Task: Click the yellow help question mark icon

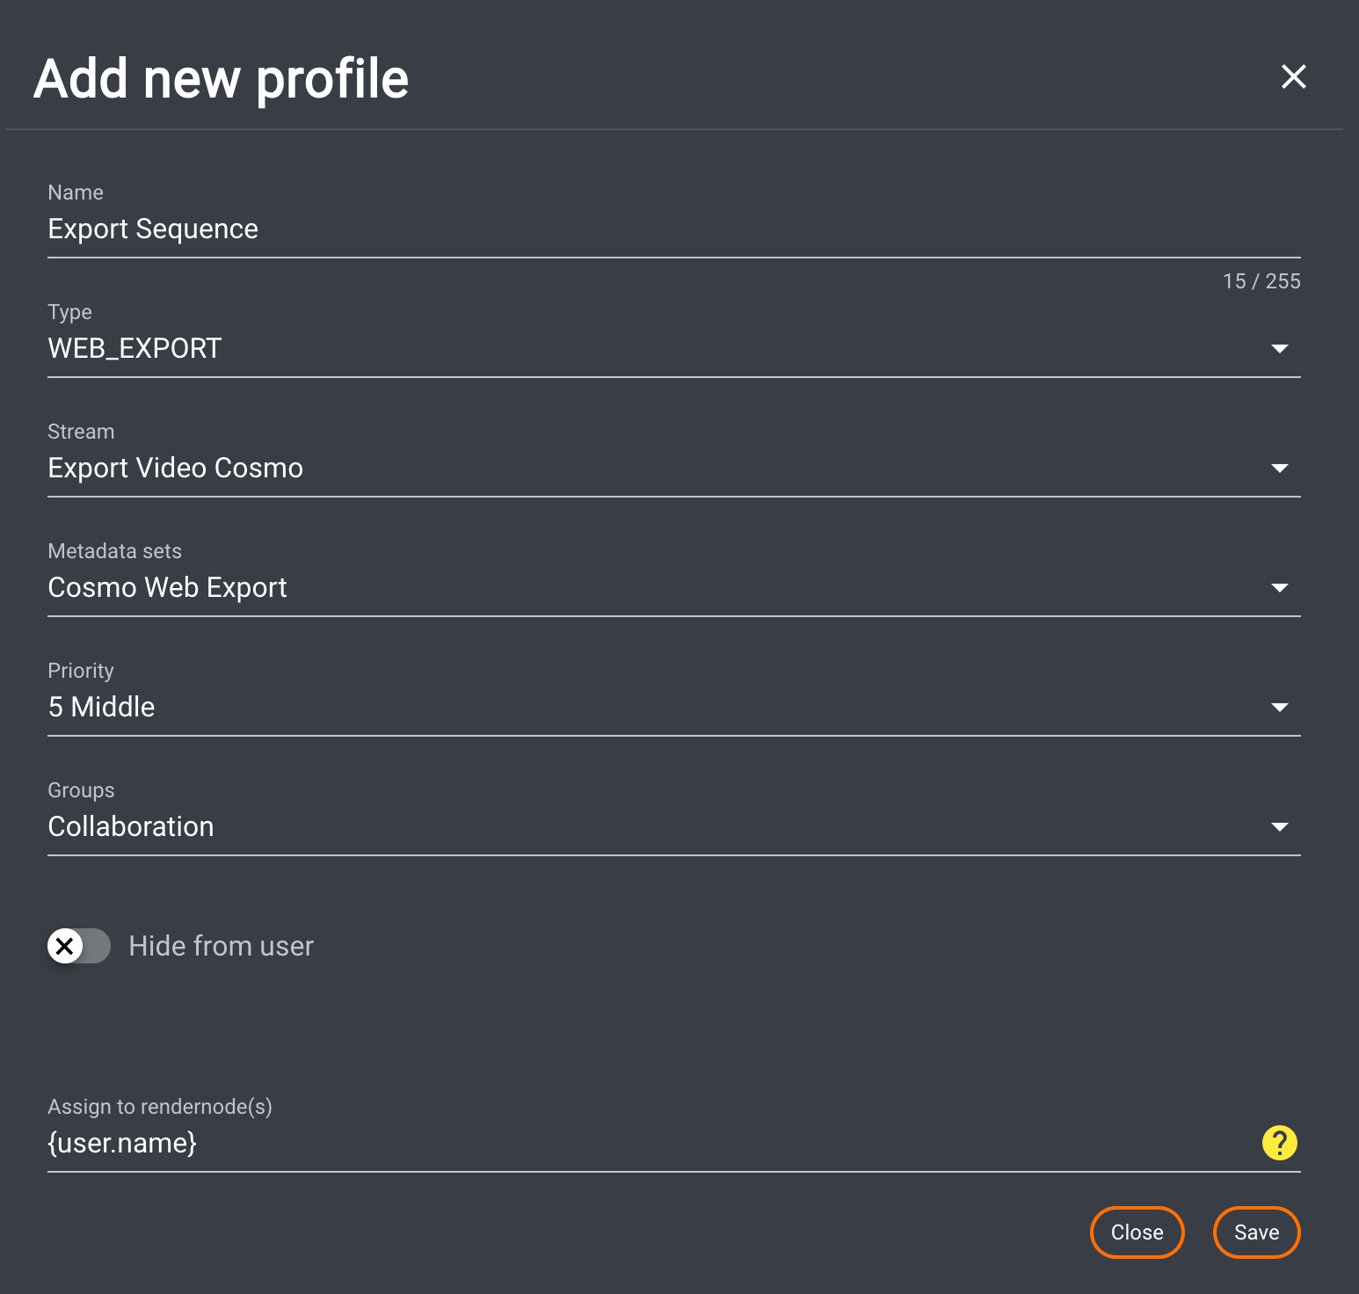Action: click(1279, 1143)
